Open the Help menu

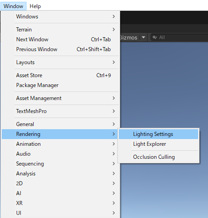tap(35, 6)
